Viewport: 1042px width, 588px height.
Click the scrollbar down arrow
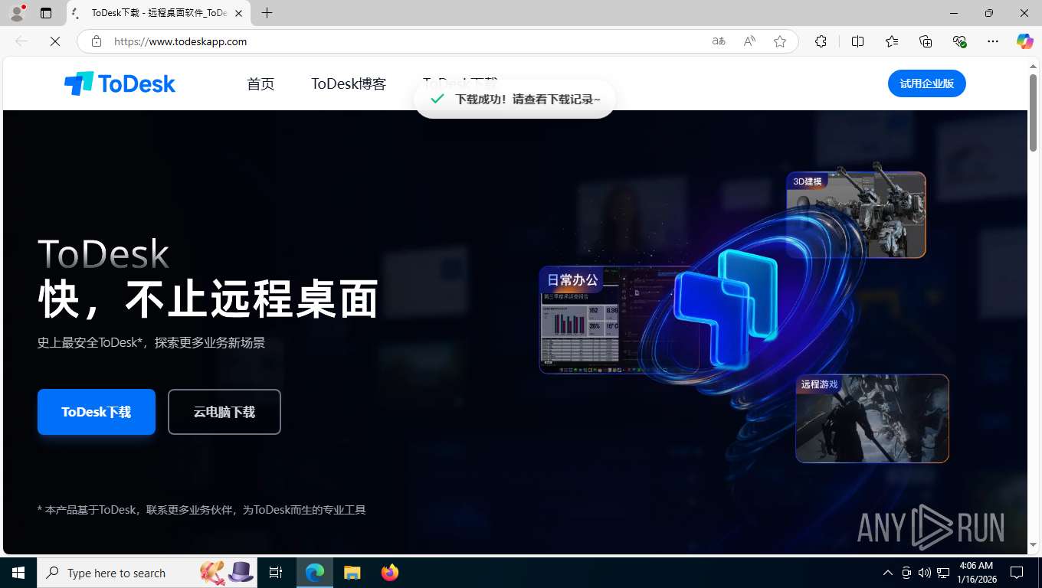tap(1033, 545)
